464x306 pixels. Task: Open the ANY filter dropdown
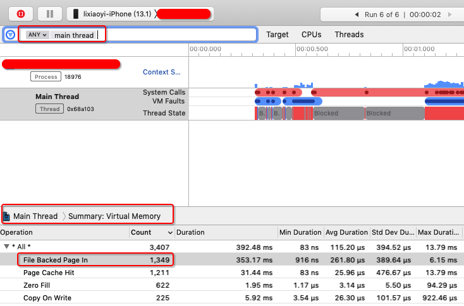click(x=37, y=35)
